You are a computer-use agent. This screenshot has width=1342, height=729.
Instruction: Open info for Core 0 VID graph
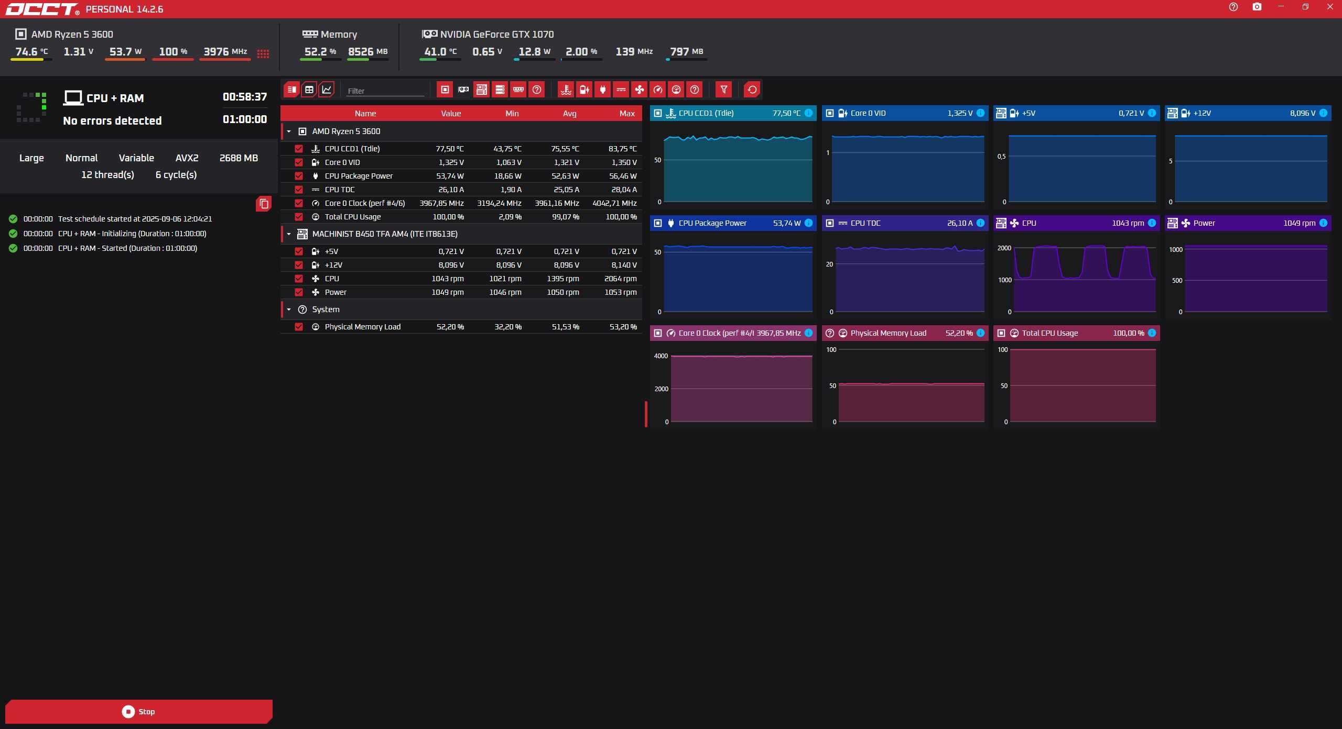tap(980, 113)
